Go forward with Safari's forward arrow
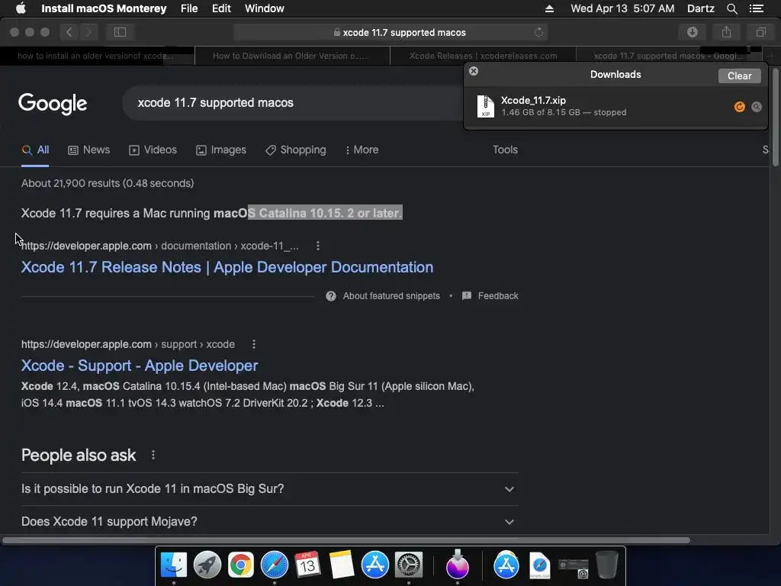The width and height of the screenshot is (781, 586). click(x=88, y=32)
